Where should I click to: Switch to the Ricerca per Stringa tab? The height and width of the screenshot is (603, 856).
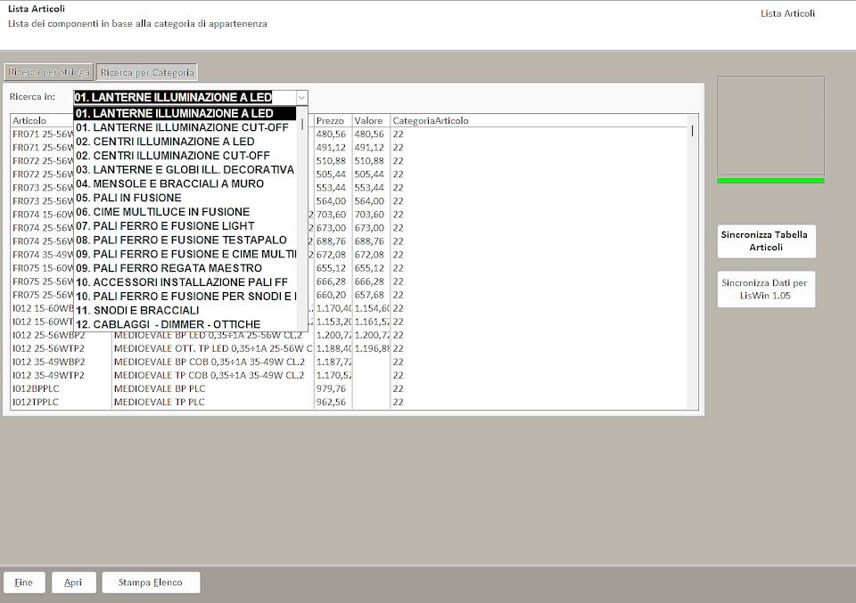(48, 72)
